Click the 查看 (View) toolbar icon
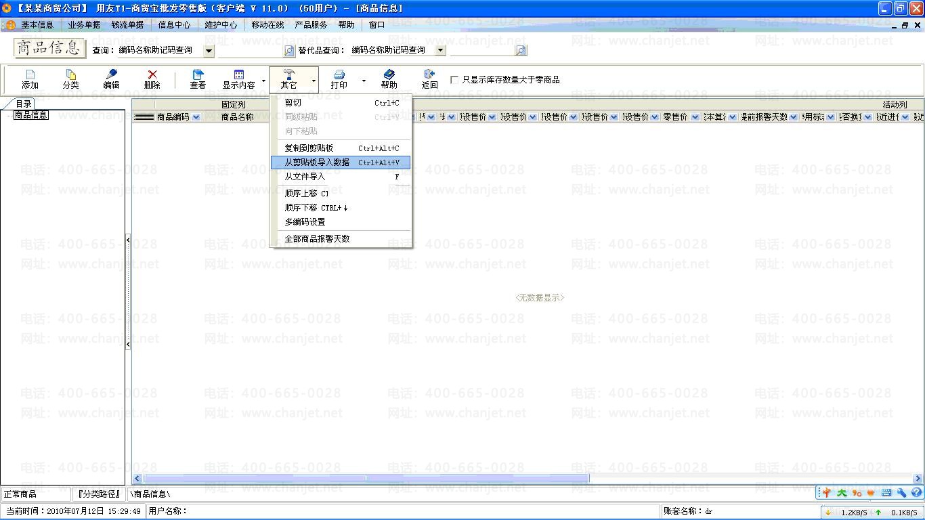This screenshot has width=925, height=520. coord(198,74)
